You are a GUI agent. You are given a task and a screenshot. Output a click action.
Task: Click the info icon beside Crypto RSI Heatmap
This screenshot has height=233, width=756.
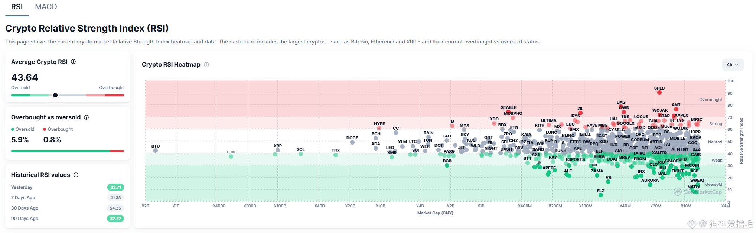pyautogui.click(x=206, y=65)
